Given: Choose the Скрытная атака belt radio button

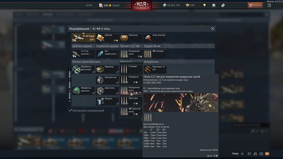Looking at the screenshot, I should [x=140, y=114].
